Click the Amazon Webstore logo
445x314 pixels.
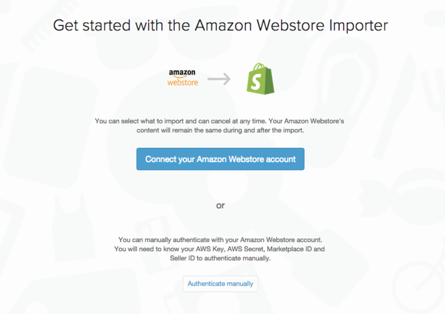(x=183, y=78)
